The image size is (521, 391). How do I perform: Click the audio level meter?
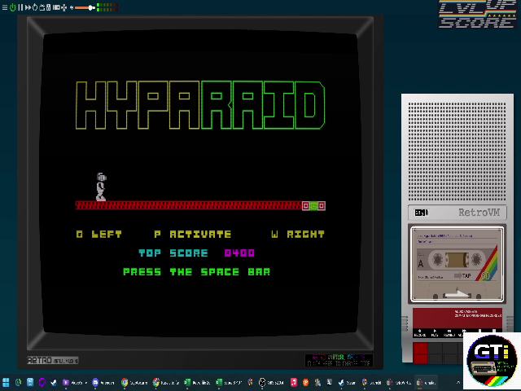(x=107, y=7)
